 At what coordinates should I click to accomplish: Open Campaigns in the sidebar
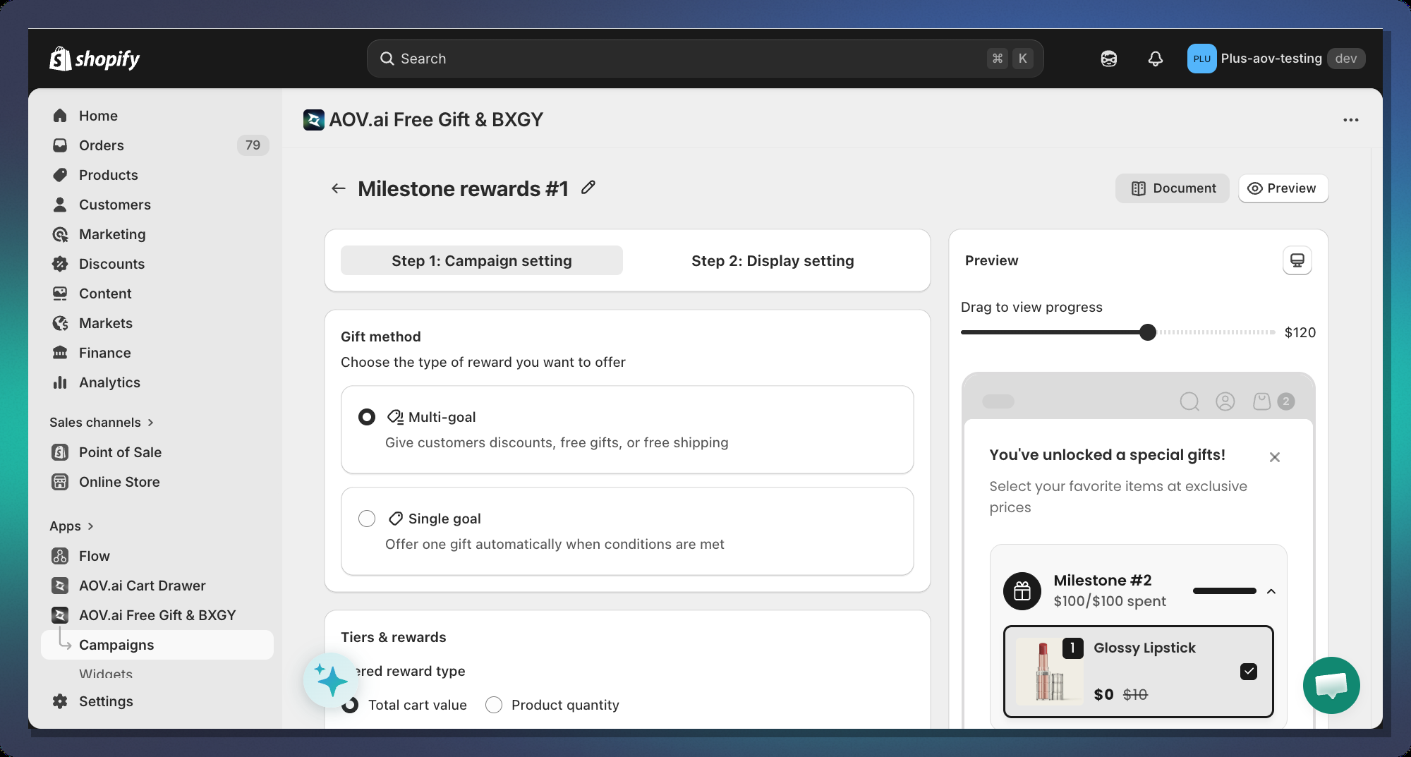[x=116, y=645]
